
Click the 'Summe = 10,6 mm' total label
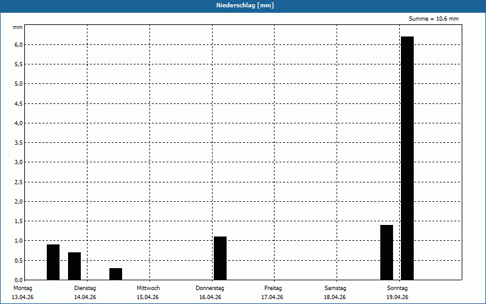click(434, 19)
